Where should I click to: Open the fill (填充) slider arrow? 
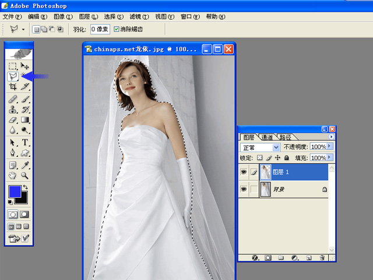coord(329,157)
